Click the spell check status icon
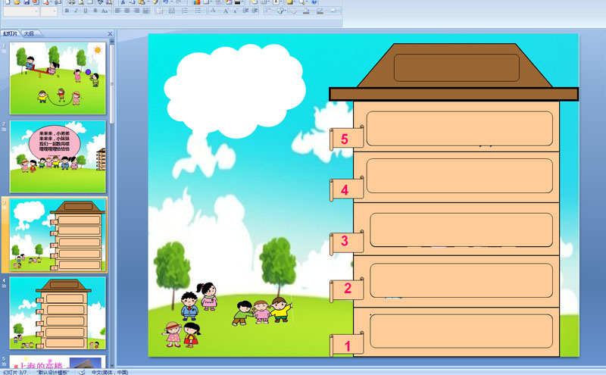 coord(82,372)
